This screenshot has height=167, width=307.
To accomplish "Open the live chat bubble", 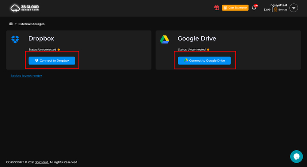I will tap(296, 156).
